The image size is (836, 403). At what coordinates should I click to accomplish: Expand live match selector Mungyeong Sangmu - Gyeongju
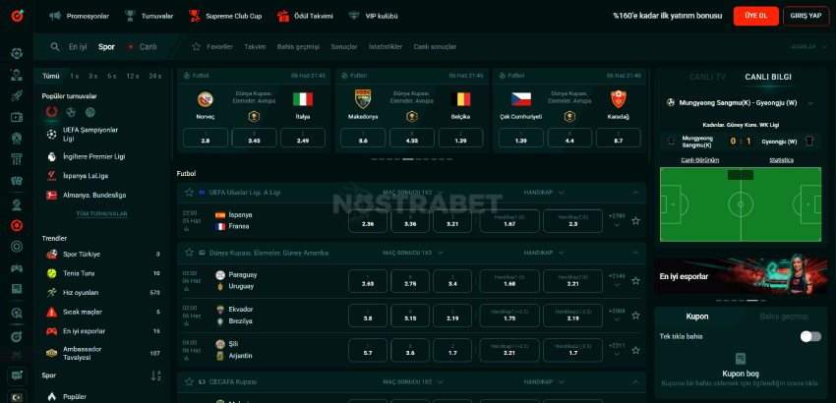coord(810,103)
